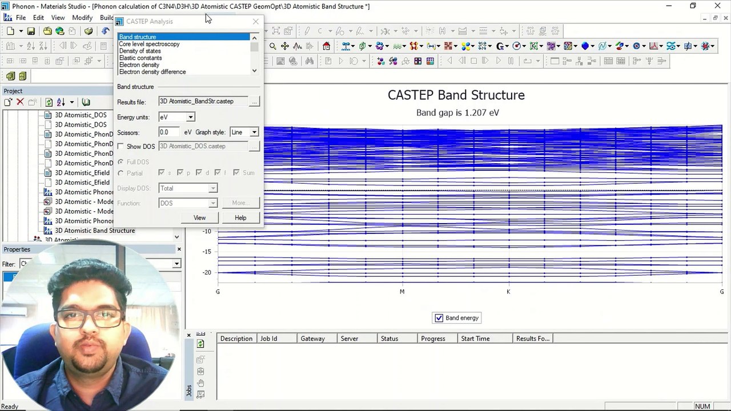
Task: Click the green book icon in Project panel
Action: point(86,102)
